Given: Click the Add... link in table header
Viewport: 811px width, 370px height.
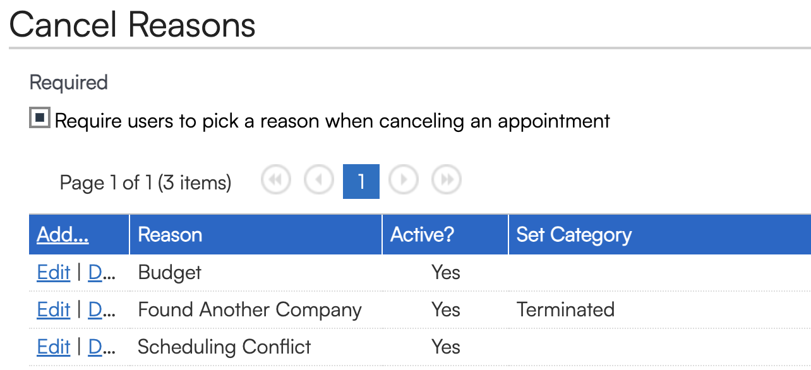Looking at the screenshot, I should [x=63, y=235].
